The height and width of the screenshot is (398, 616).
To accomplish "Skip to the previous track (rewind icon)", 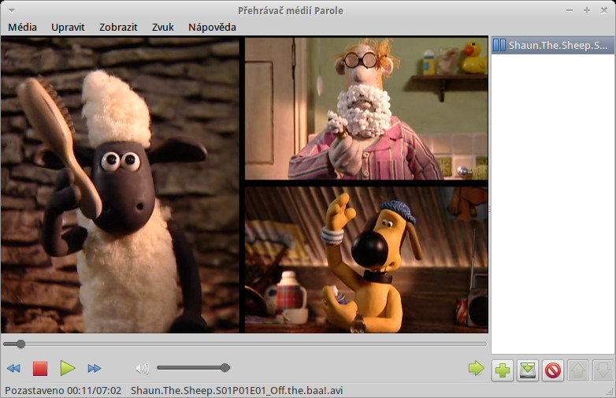I will pyautogui.click(x=13, y=369).
